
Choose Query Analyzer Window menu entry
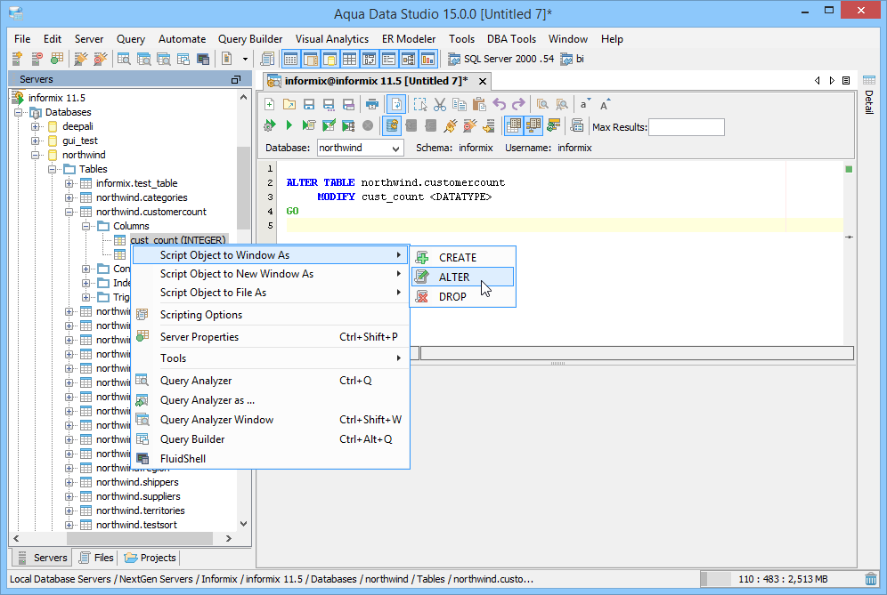click(x=271, y=420)
